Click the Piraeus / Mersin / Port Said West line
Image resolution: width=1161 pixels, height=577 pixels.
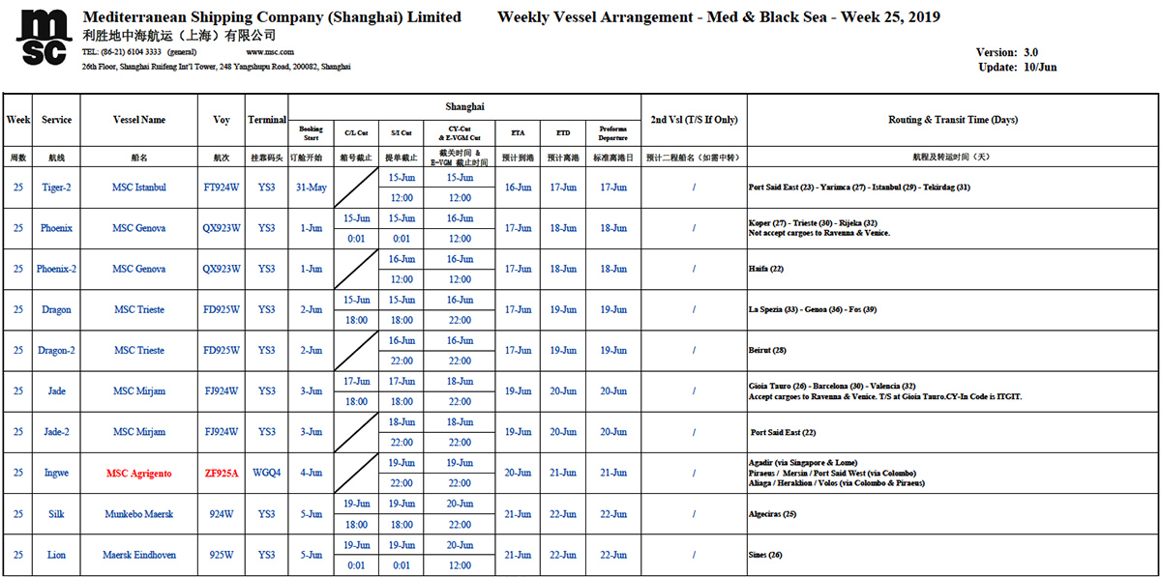(832, 474)
